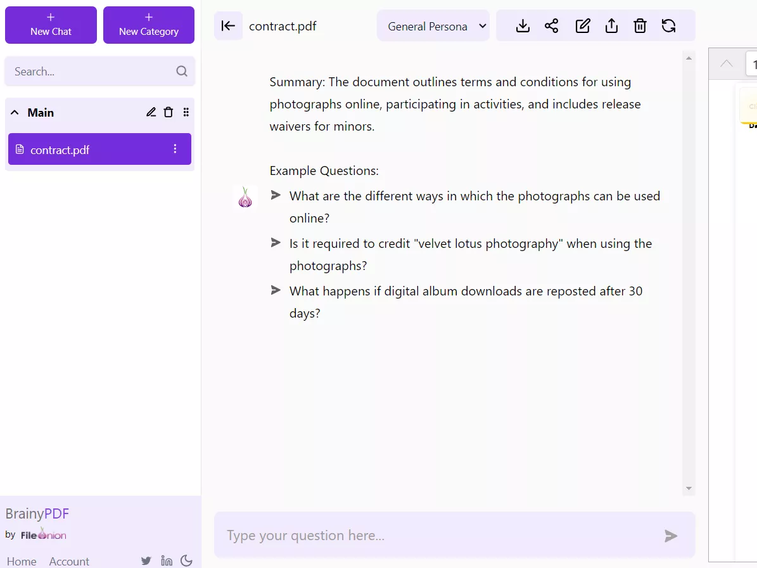757x568 pixels.
Task: Open BrainyPDF's Twitter profile
Action: coord(146,560)
